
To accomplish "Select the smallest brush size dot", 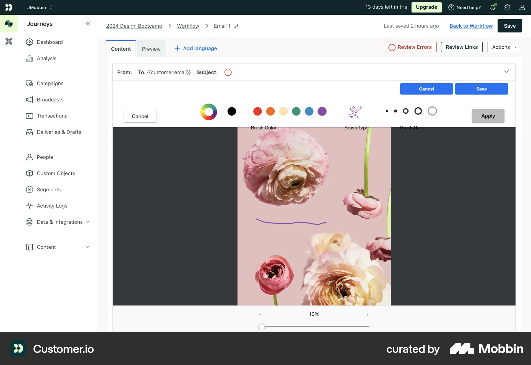I will tap(387, 111).
